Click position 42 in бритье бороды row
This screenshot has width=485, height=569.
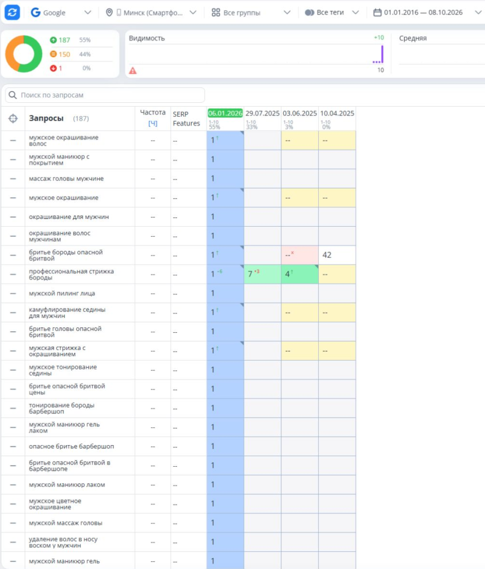(327, 255)
